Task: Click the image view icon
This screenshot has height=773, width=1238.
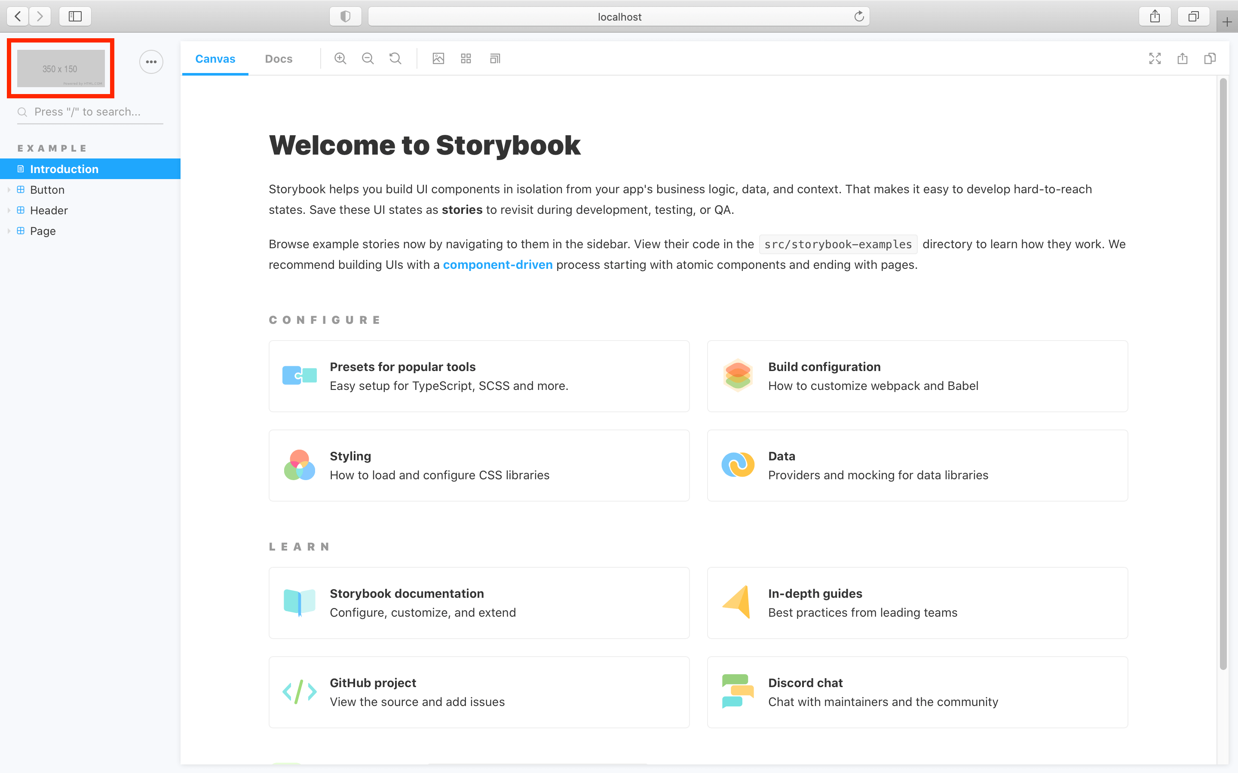Action: (x=438, y=58)
